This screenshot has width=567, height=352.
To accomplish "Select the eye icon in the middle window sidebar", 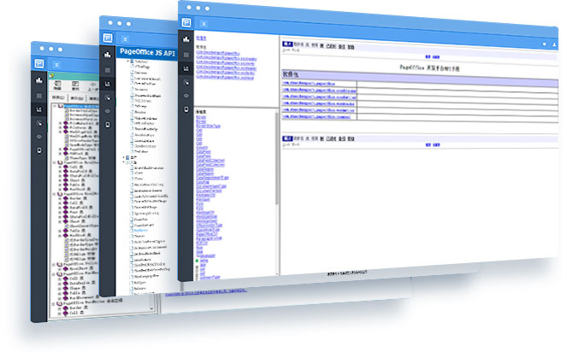I will coord(108,111).
